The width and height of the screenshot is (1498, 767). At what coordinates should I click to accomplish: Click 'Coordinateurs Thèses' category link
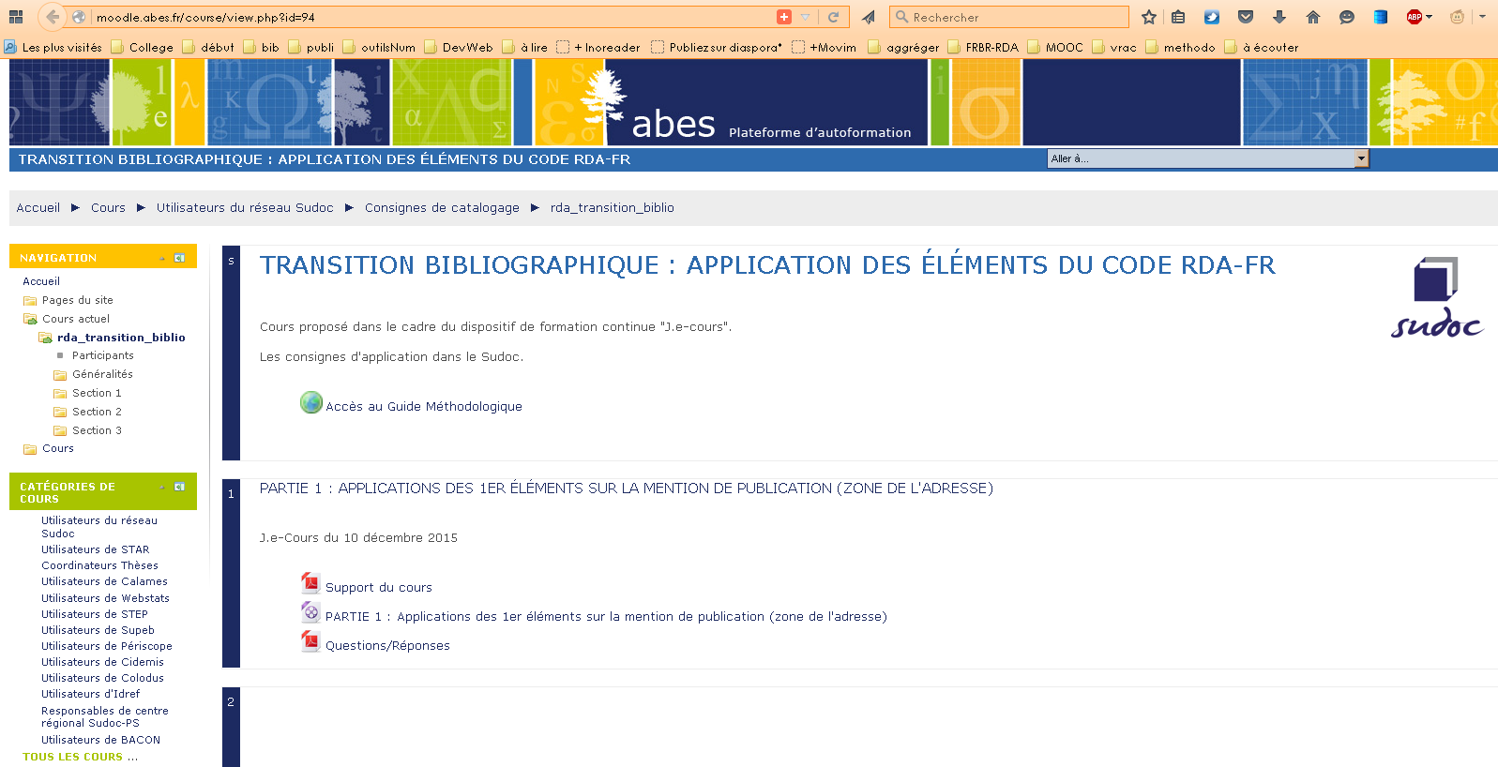click(x=99, y=565)
